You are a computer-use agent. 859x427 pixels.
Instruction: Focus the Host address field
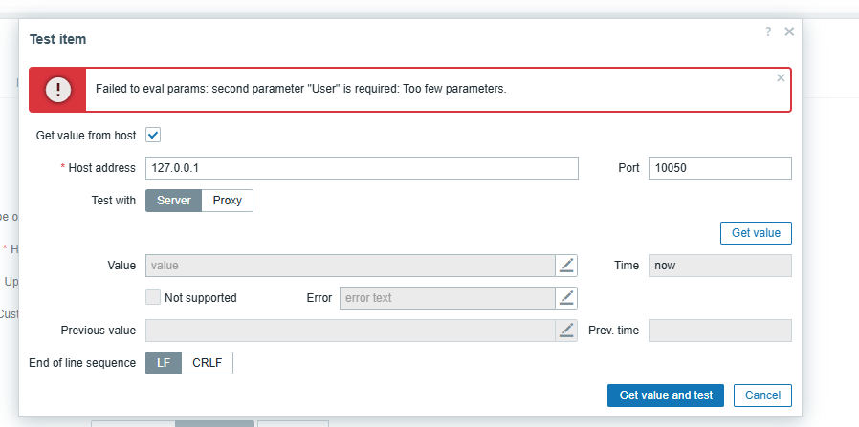(362, 168)
